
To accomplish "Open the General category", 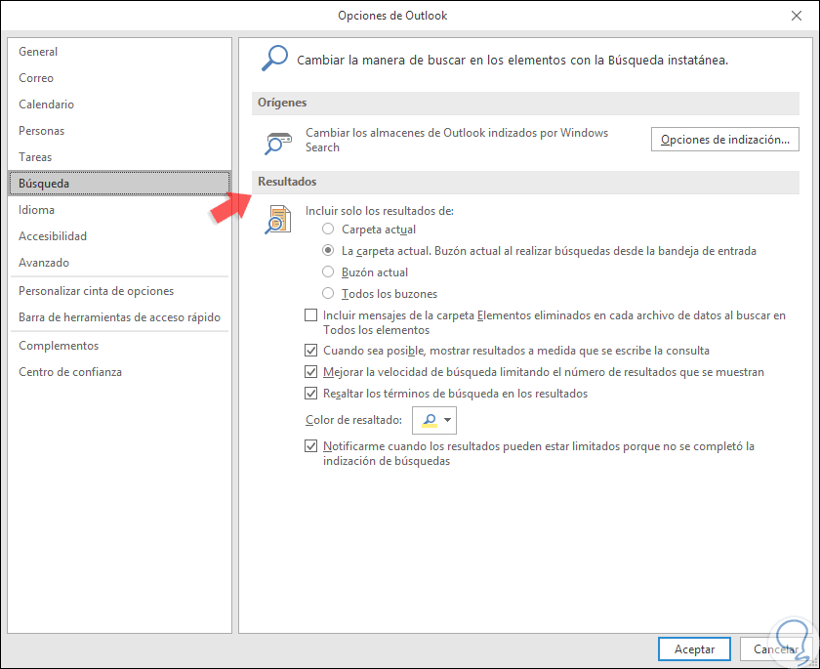I will pos(119,52).
